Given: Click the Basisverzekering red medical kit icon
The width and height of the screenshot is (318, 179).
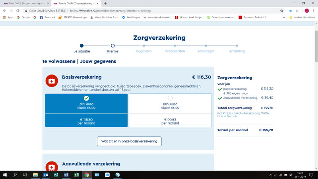Looking at the screenshot, I should [x=52, y=80].
